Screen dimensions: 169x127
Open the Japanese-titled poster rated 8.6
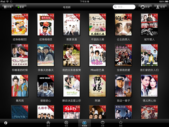click(72, 112)
